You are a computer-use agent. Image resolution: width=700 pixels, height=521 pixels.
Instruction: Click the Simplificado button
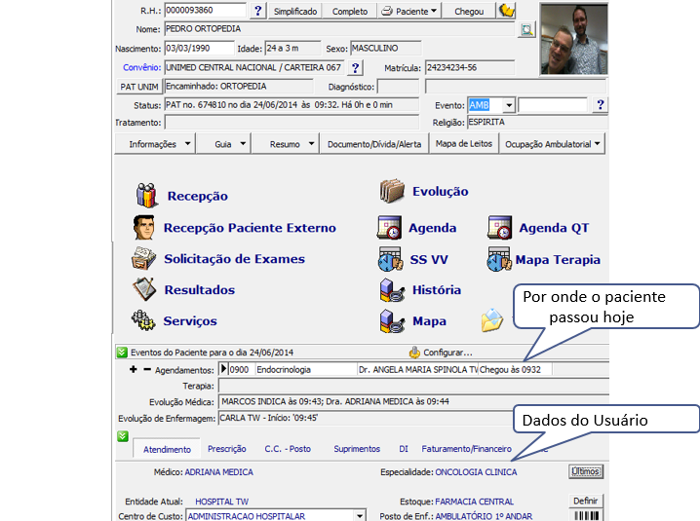(295, 11)
